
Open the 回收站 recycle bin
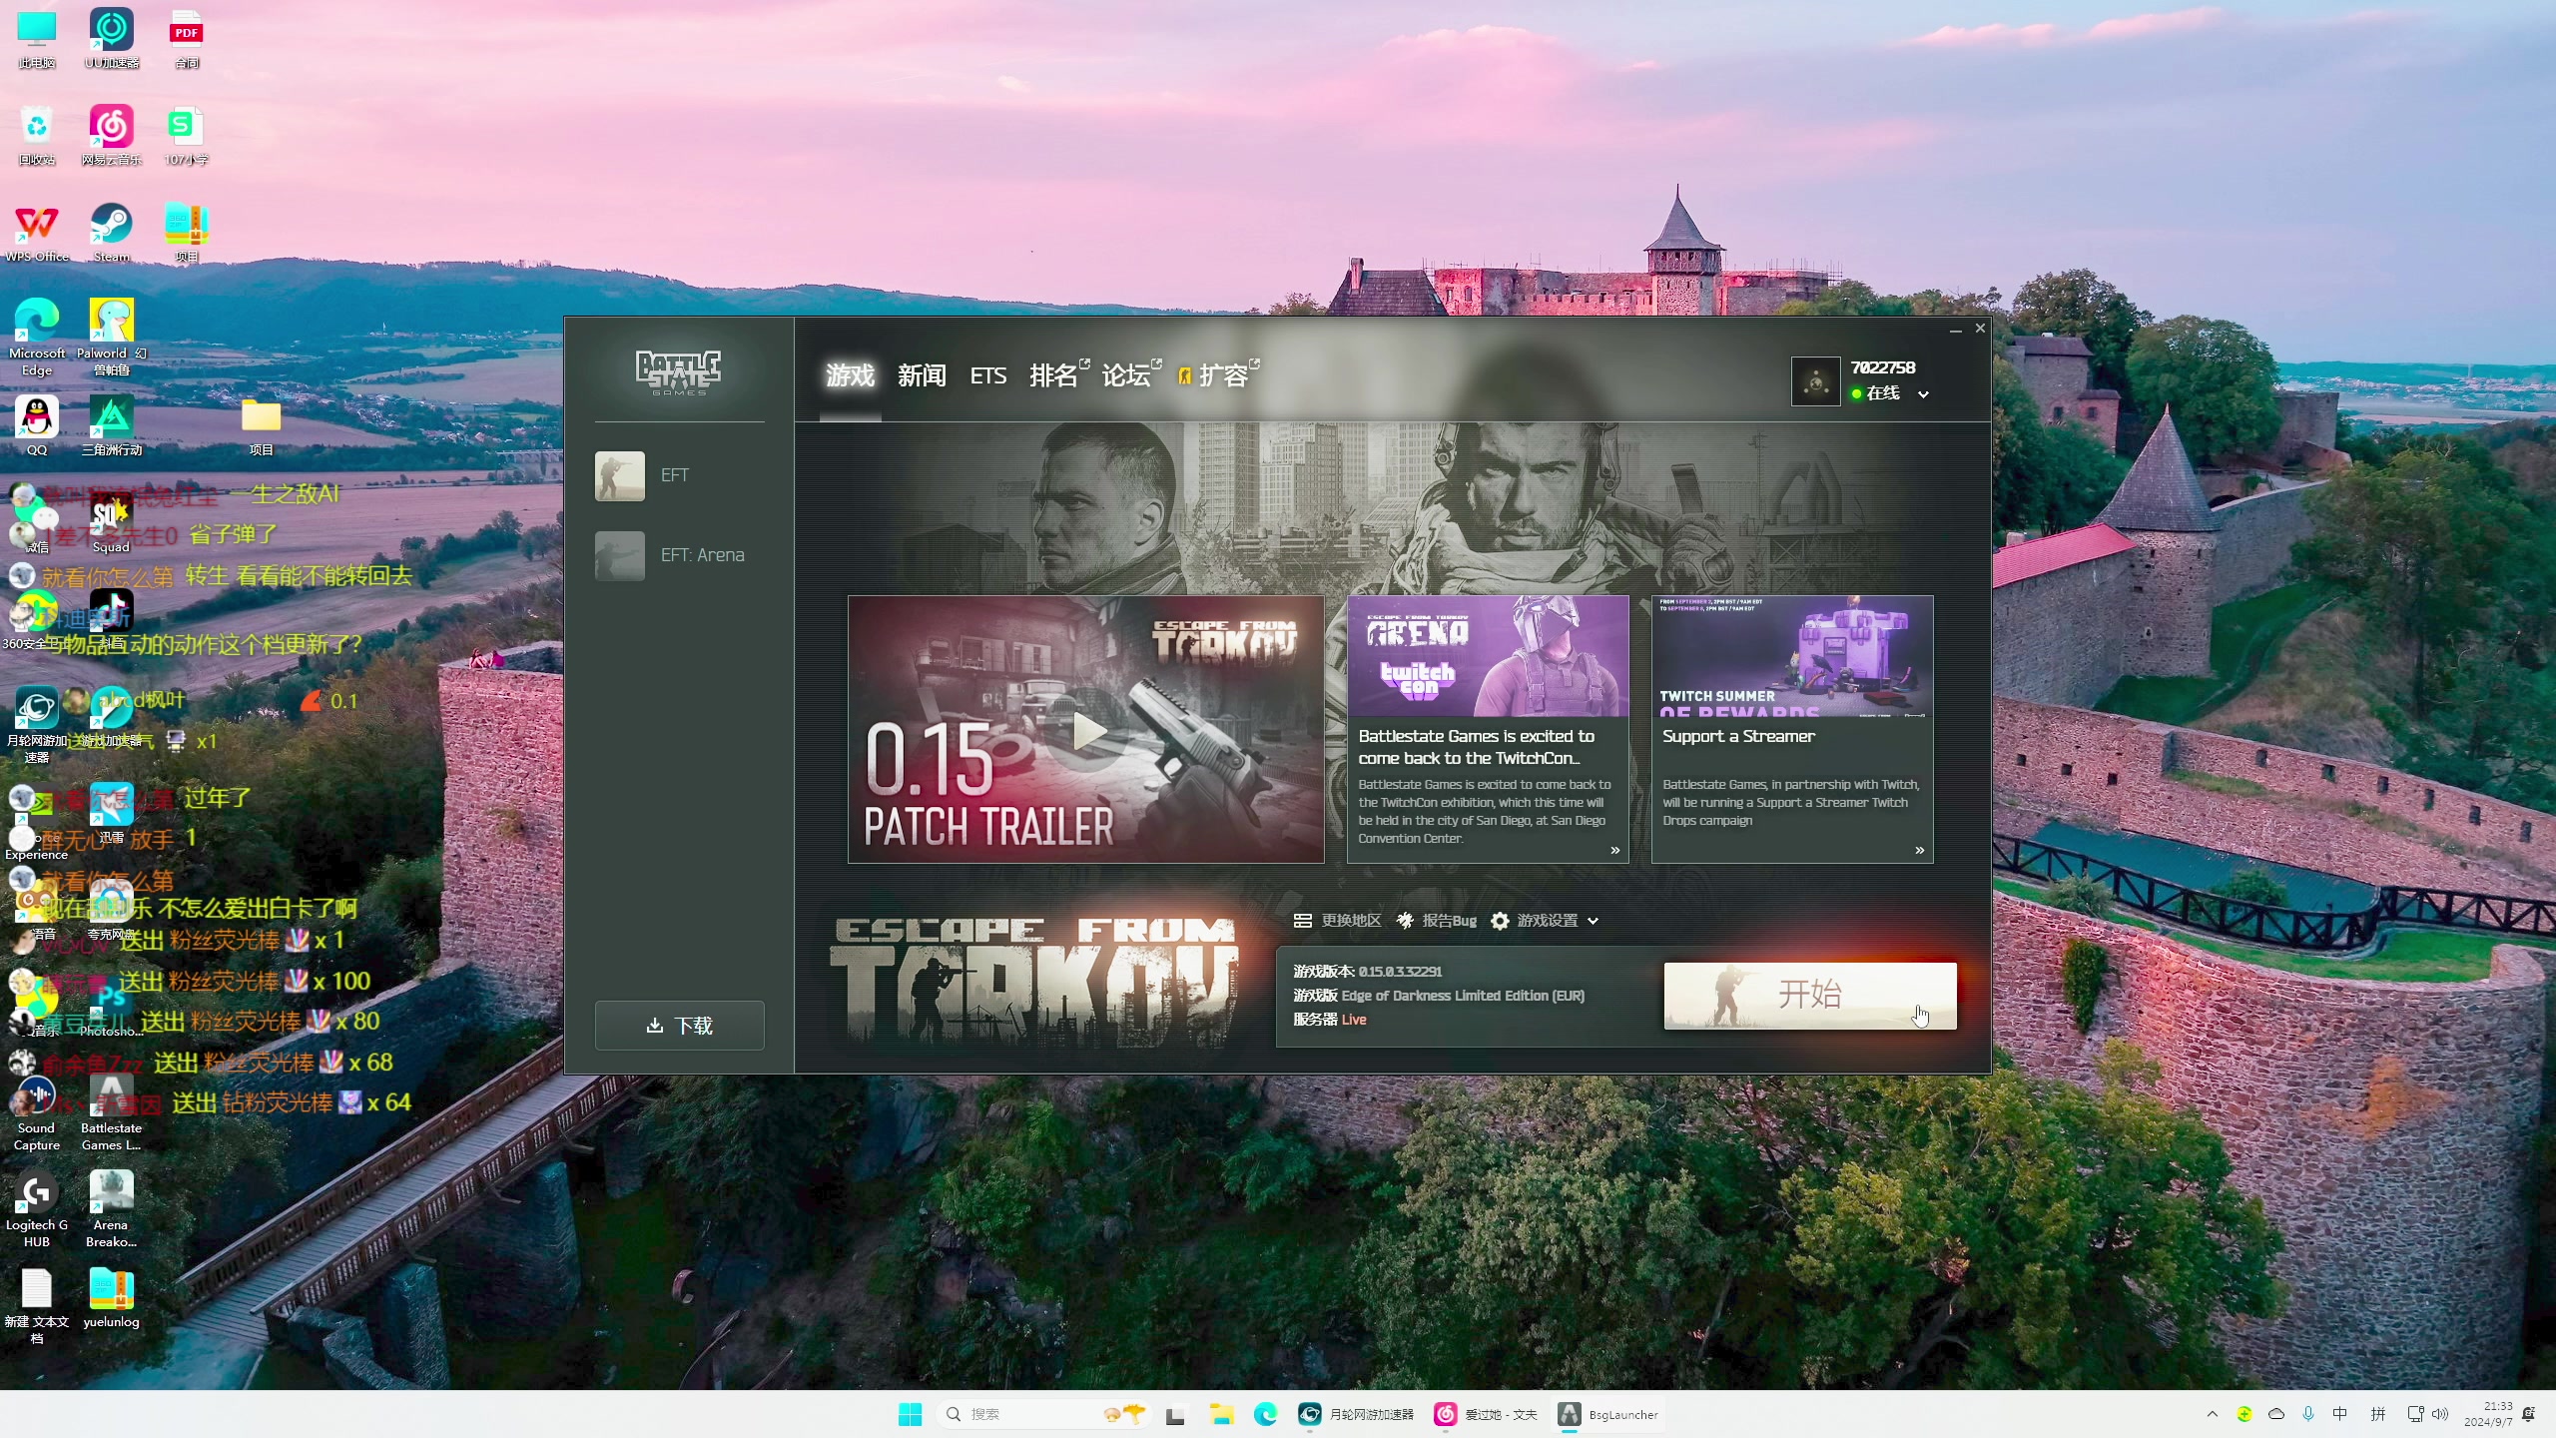[37, 136]
